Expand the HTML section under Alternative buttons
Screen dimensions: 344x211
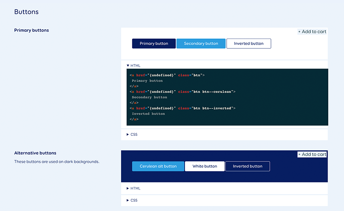(x=133, y=188)
